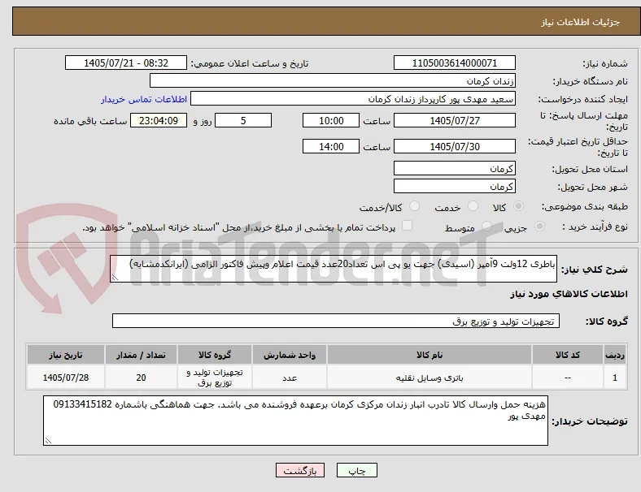641x492 pixels.
Task: Click the announcement date and time field
Action: [126, 63]
